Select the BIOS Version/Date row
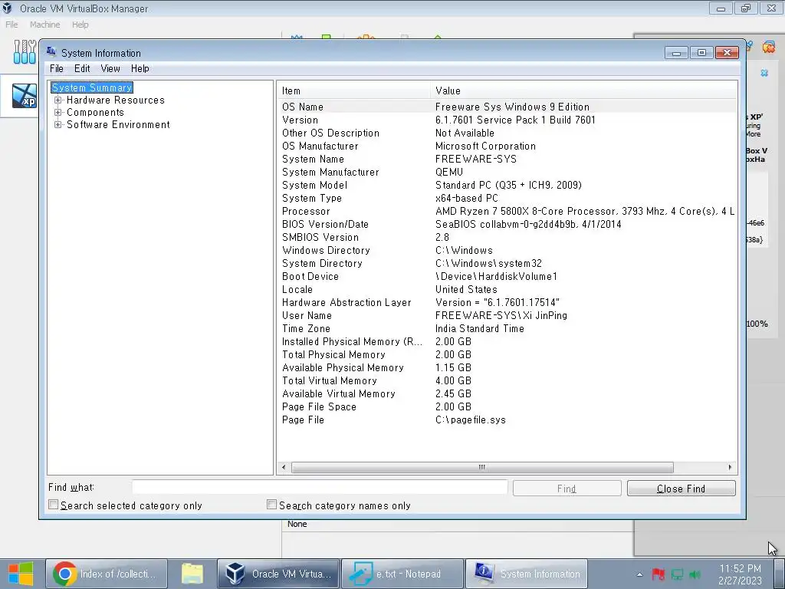This screenshot has width=785, height=589. 507,224
